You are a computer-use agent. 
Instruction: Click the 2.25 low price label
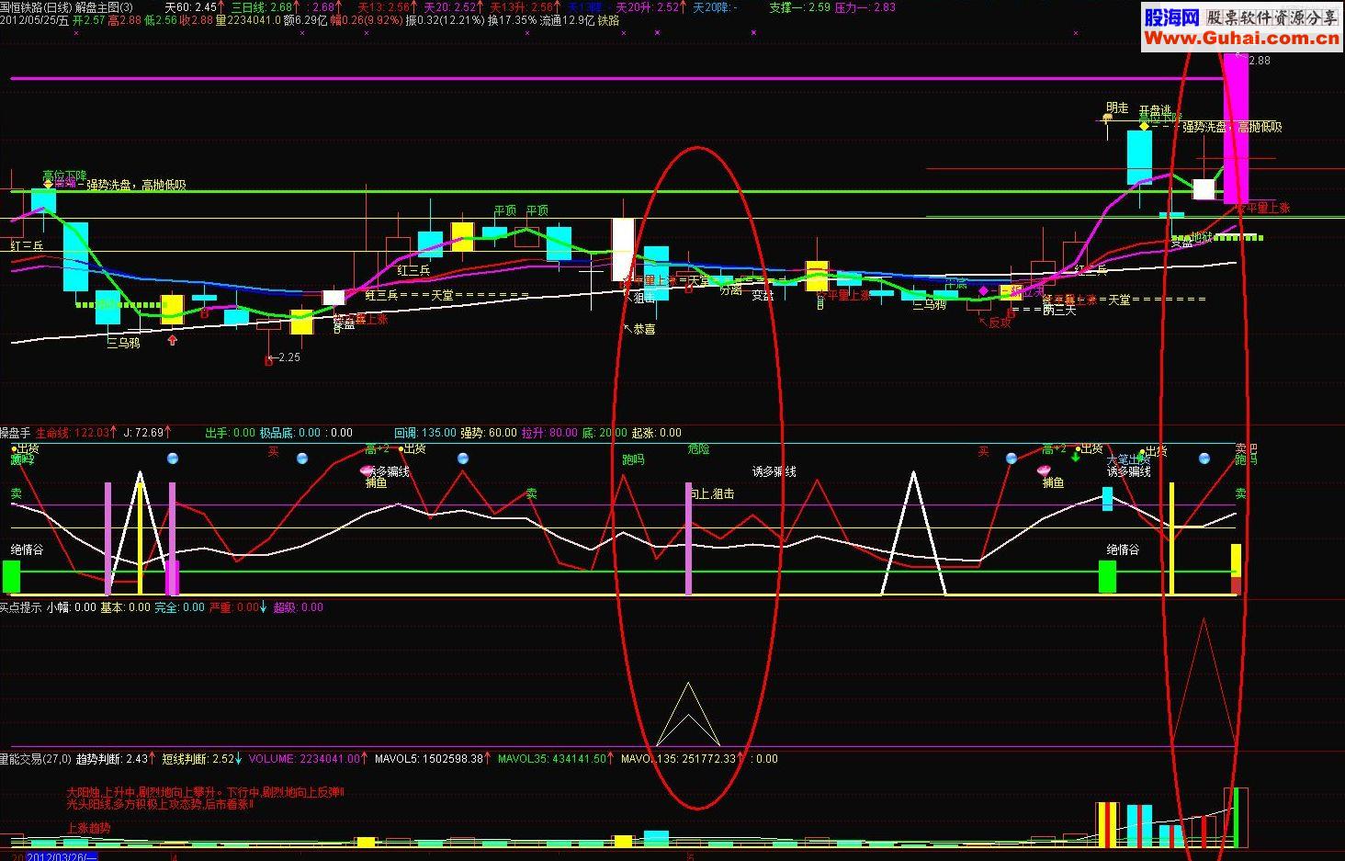tap(288, 357)
